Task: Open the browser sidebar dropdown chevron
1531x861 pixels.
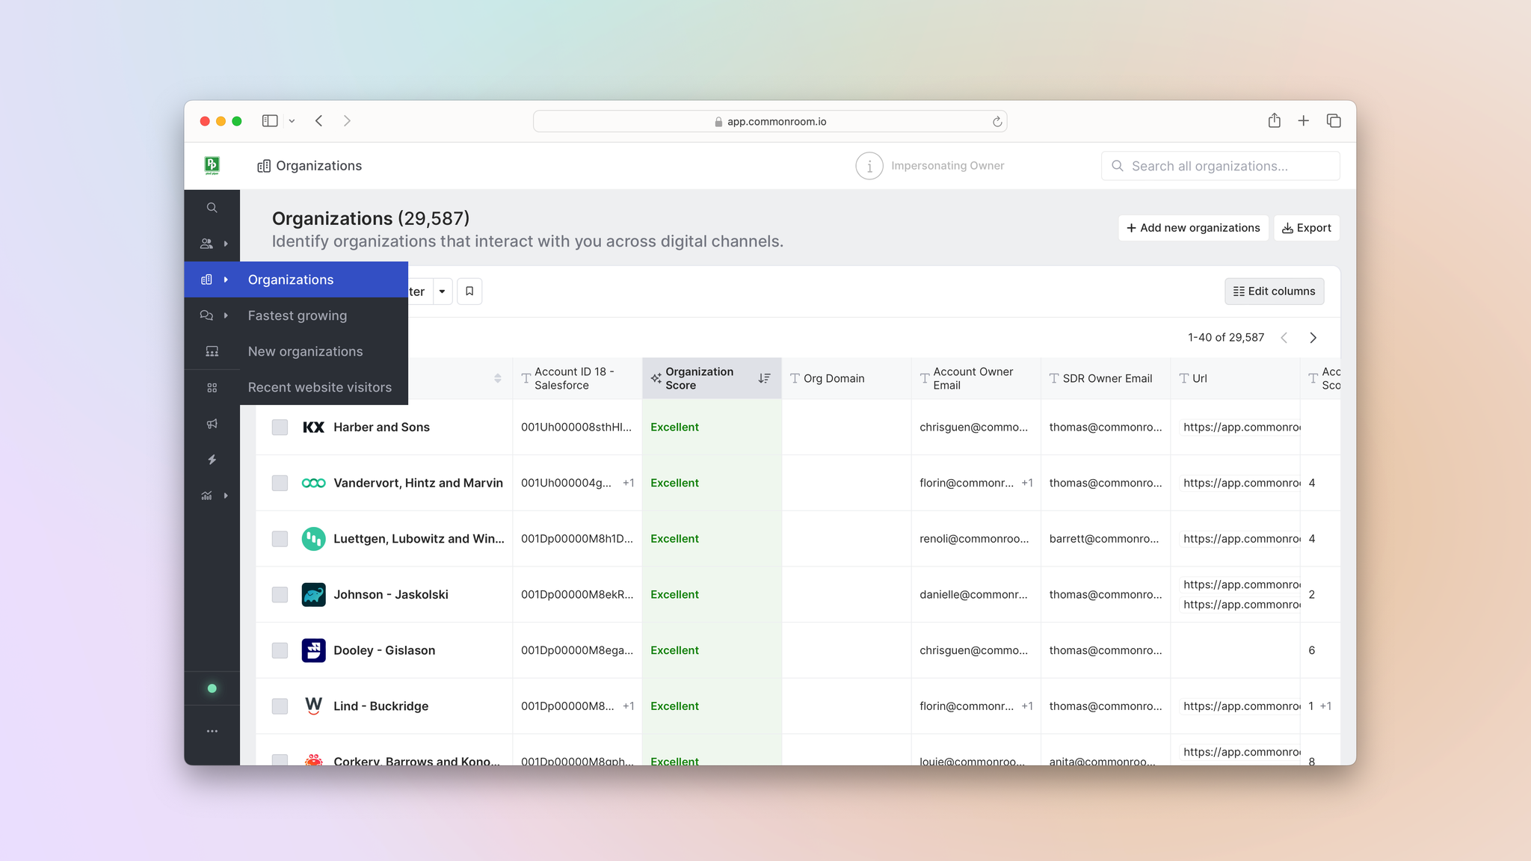Action: point(292,121)
